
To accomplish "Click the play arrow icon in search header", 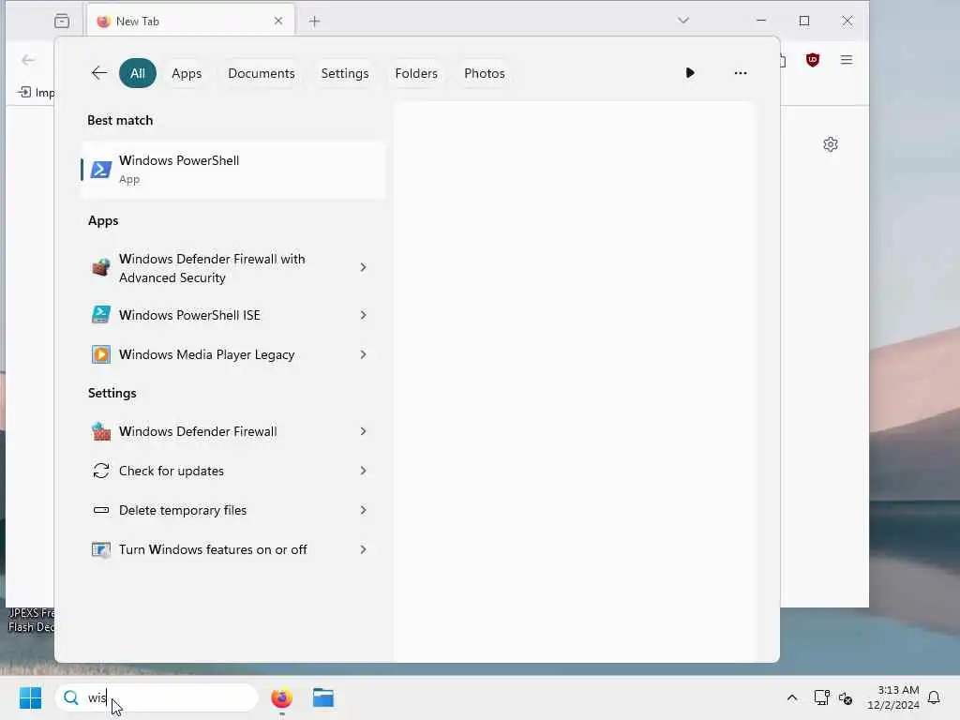I will coord(690,73).
